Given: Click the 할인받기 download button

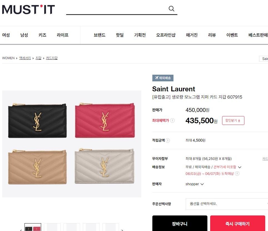Looking at the screenshot, I should point(233,120).
